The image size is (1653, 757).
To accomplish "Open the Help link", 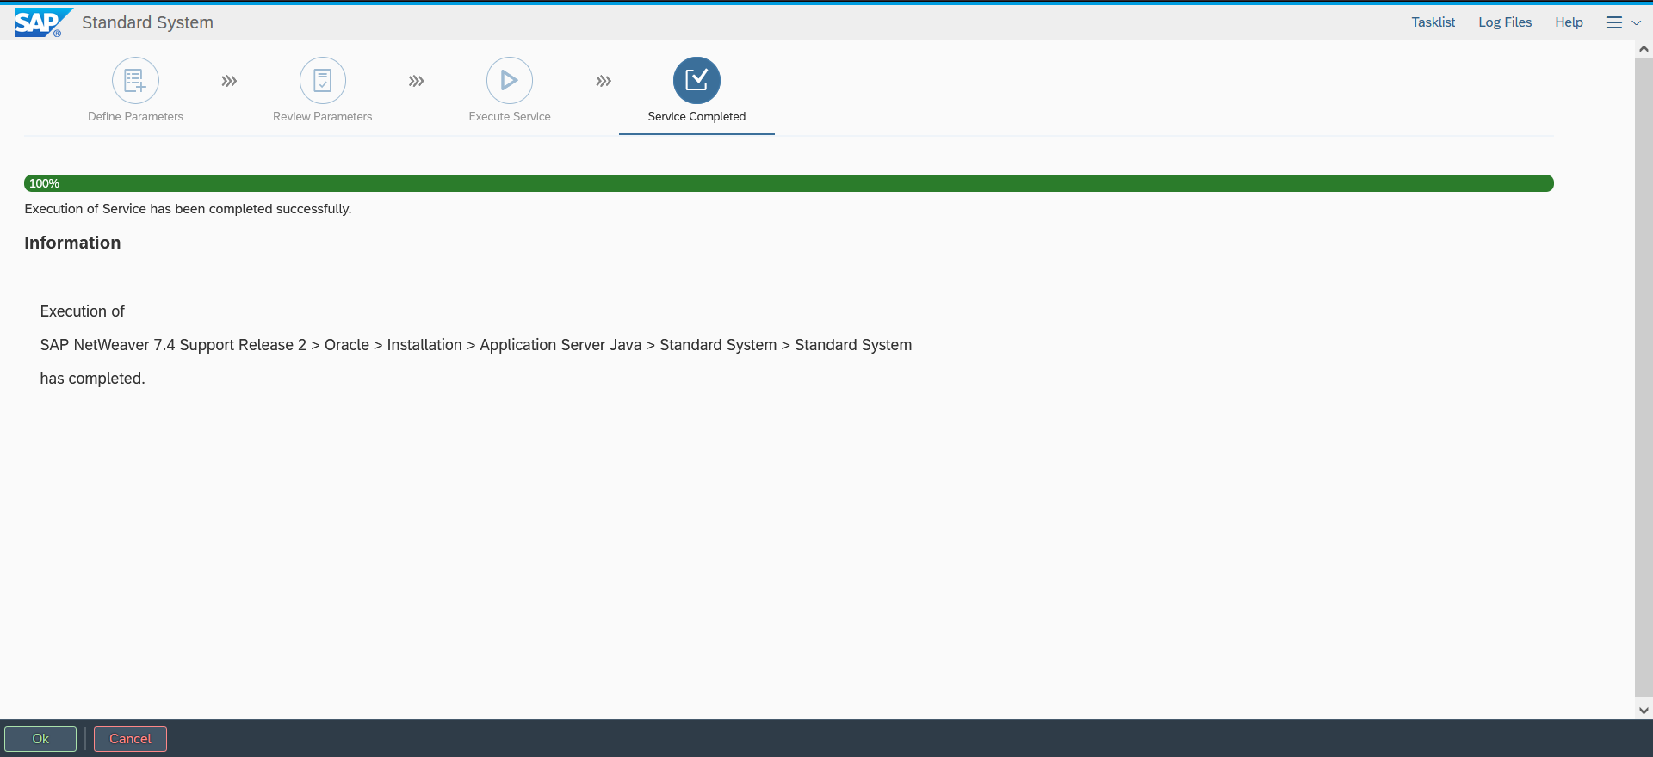I will [1569, 22].
